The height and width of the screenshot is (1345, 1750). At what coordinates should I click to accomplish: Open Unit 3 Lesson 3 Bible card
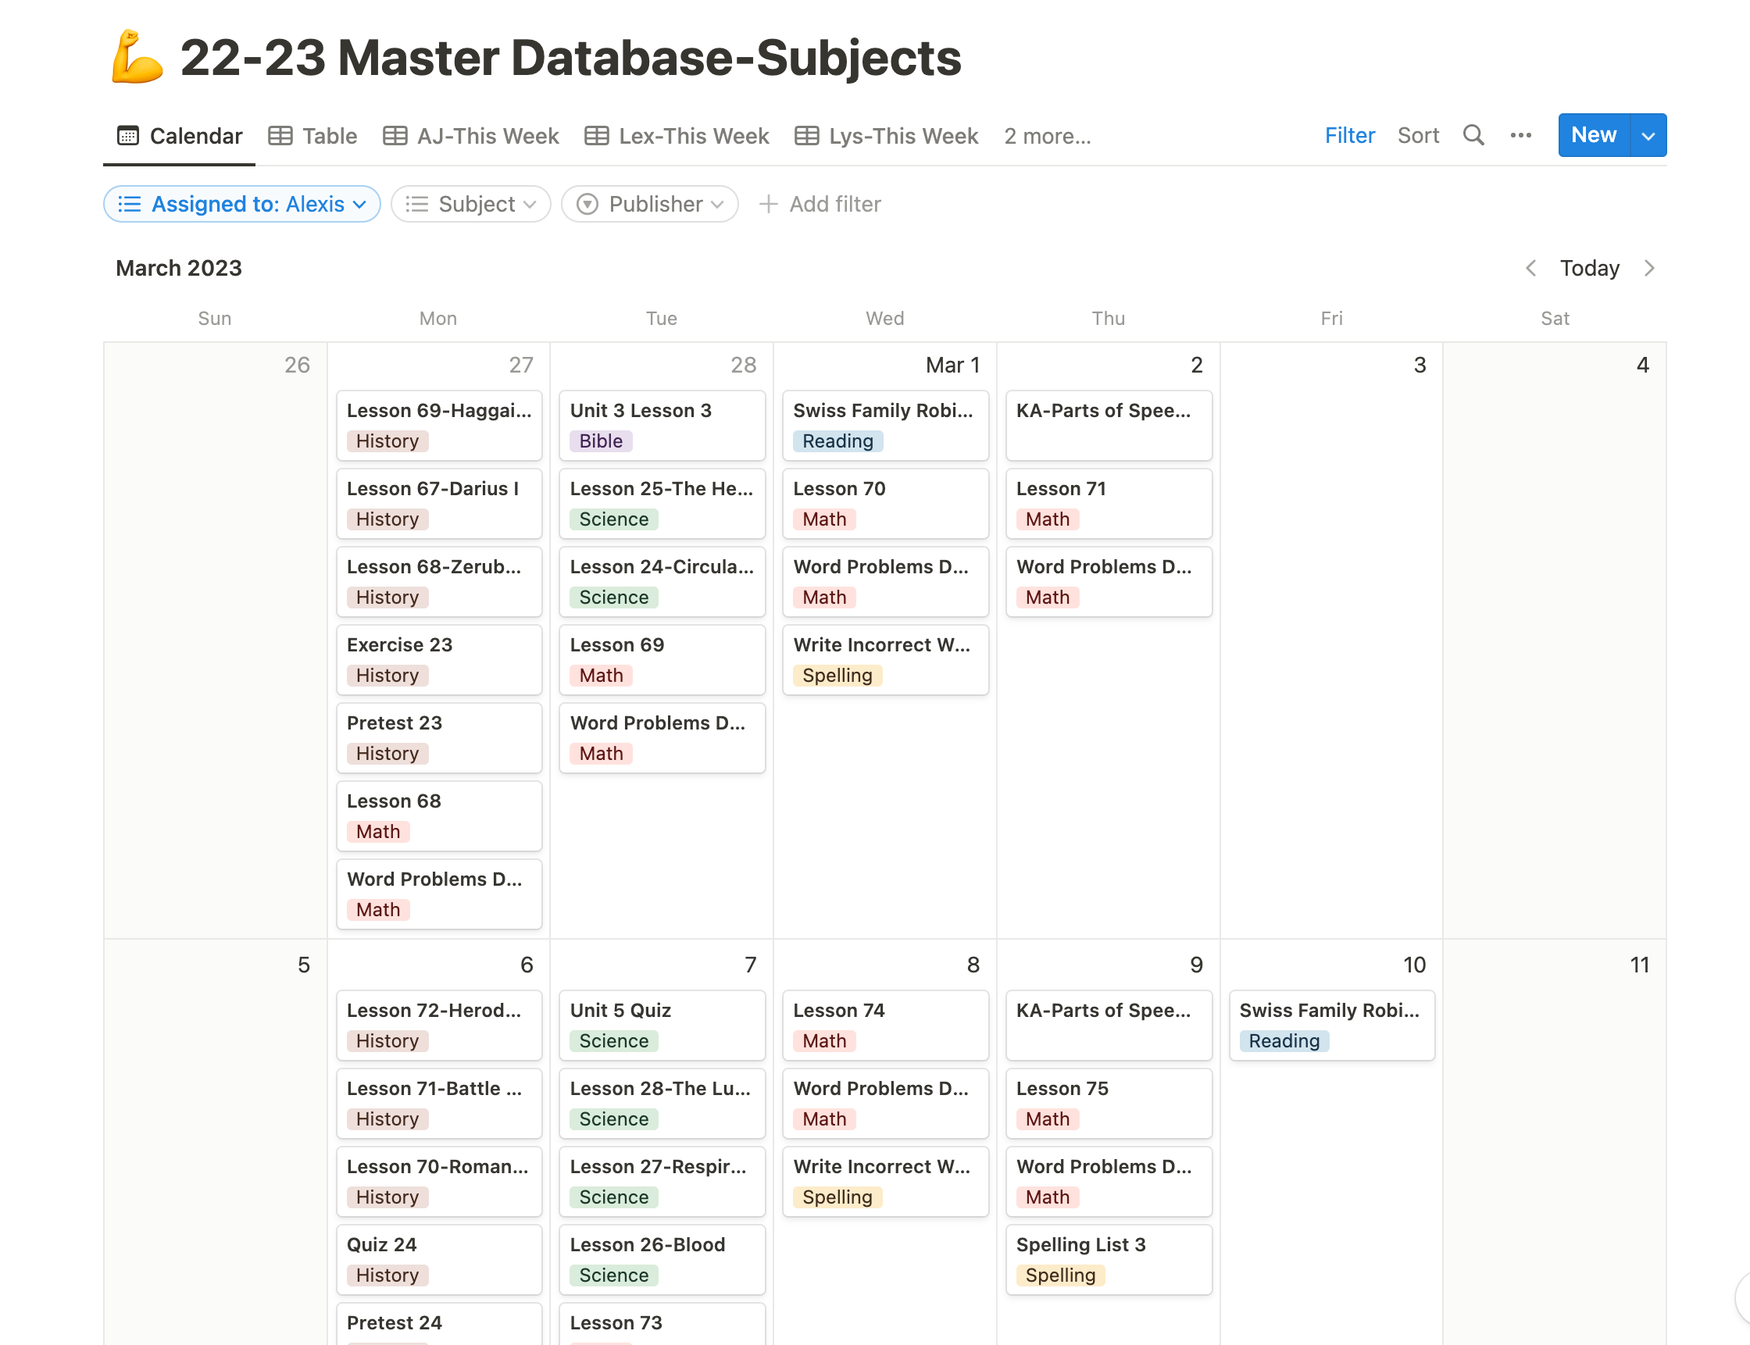(661, 425)
